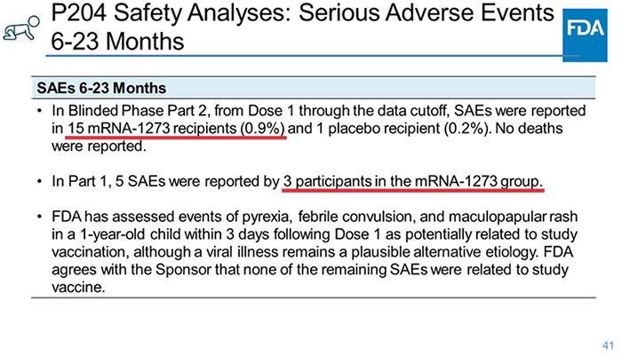Click the underlined 3 participants phrase

click(x=412, y=182)
